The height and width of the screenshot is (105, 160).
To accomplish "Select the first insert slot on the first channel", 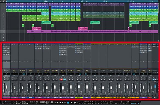I will click(7, 47).
